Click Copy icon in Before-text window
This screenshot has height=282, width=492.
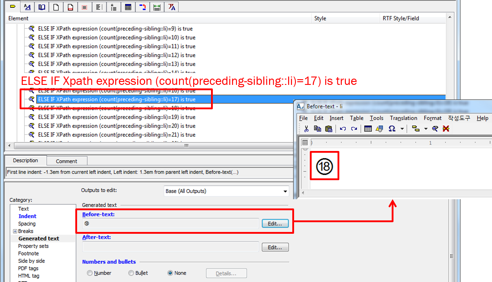[318, 129]
